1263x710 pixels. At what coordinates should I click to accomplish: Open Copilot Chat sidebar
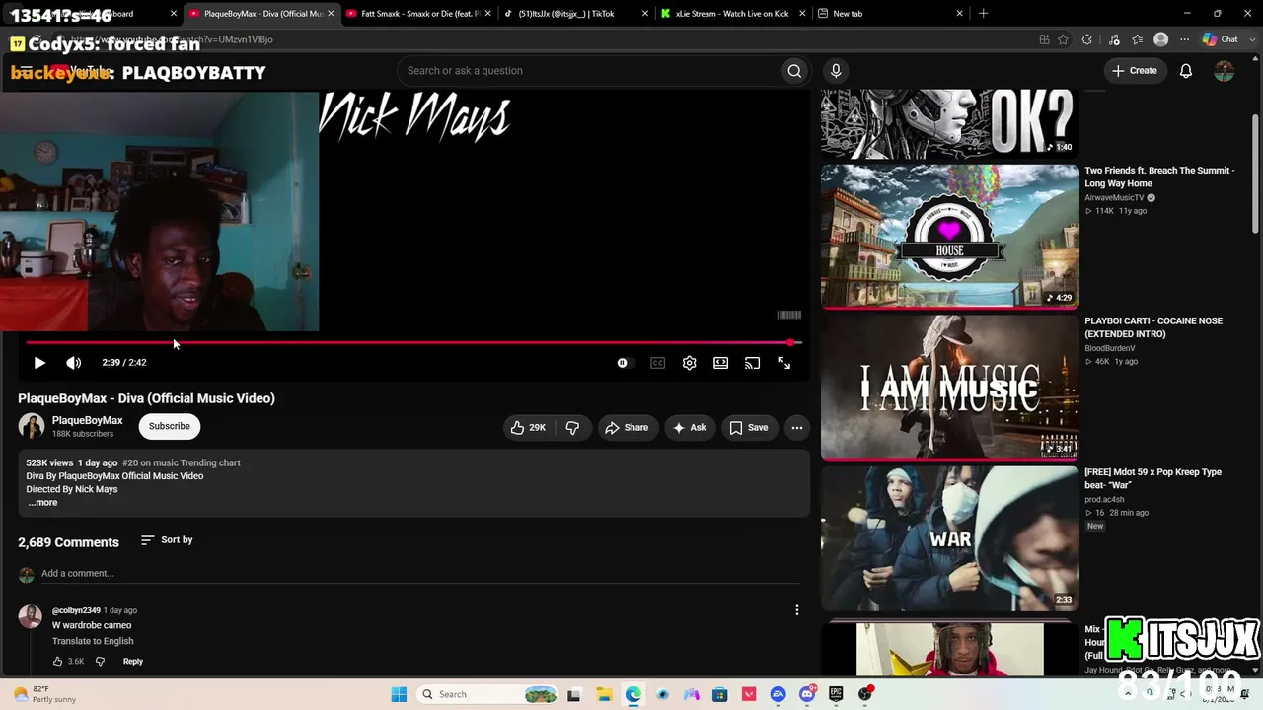[x=1221, y=39]
